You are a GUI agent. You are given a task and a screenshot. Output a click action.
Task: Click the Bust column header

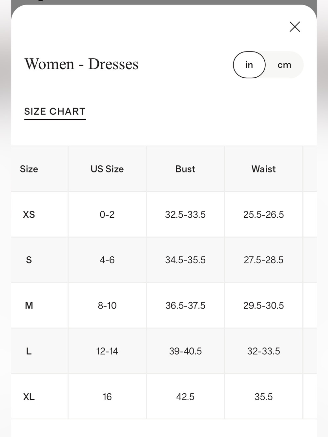point(185,169)
